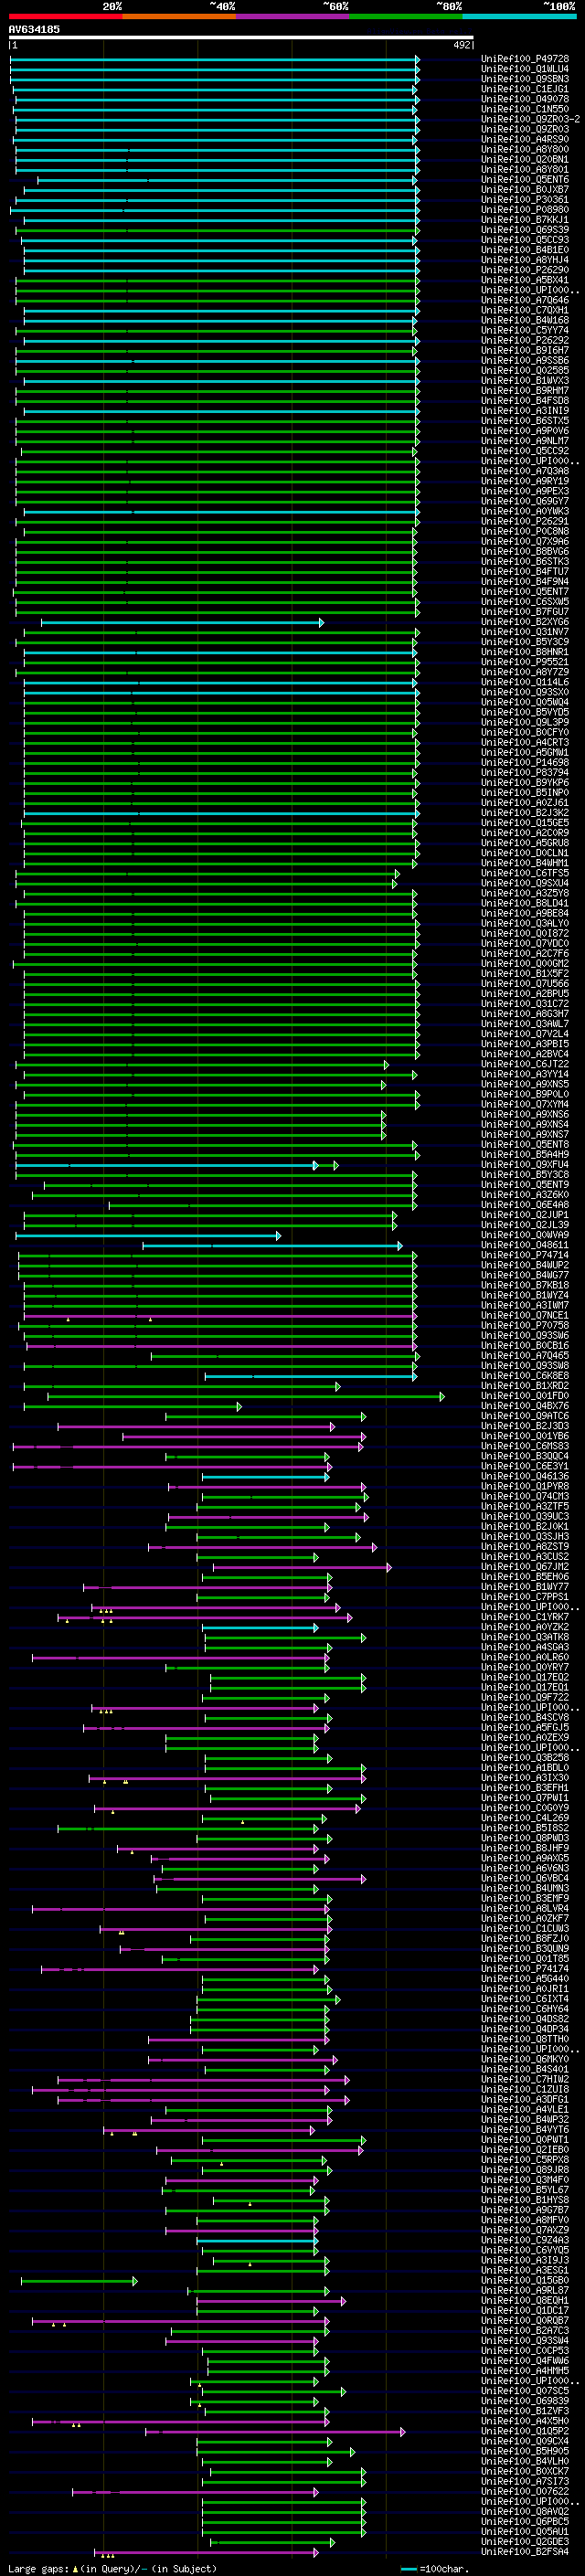Viewport: 585px width, 2576px height.
Task: Click the UniRef100_C6JT22 label
Action: [x=525, y=1064]
